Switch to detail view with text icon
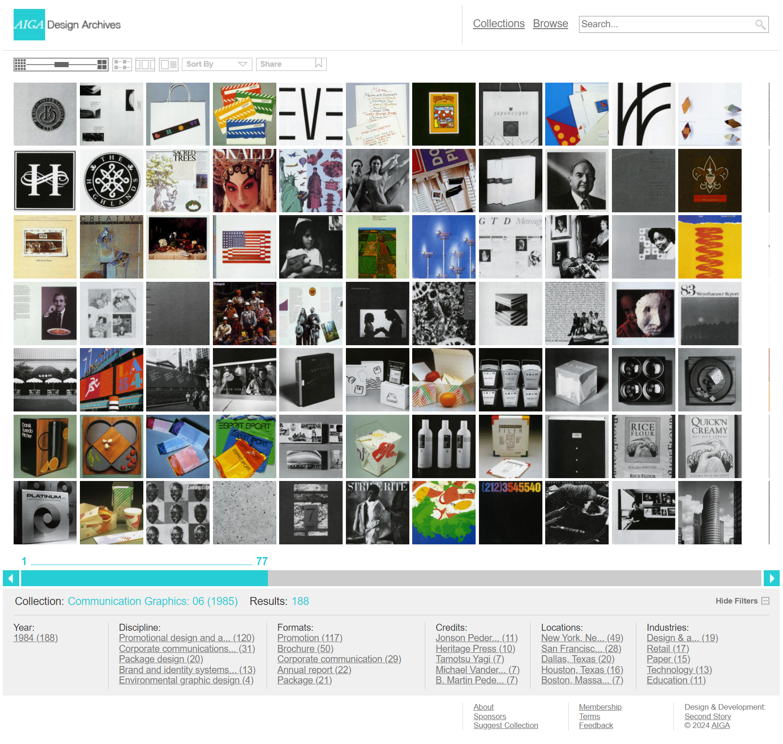783x744 pixels. click(168, 64)
